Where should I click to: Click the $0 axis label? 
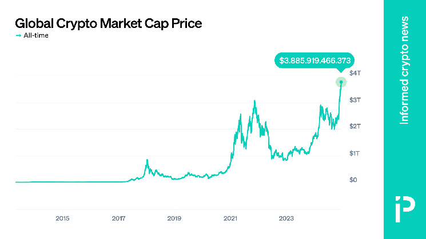click(353, 180)
